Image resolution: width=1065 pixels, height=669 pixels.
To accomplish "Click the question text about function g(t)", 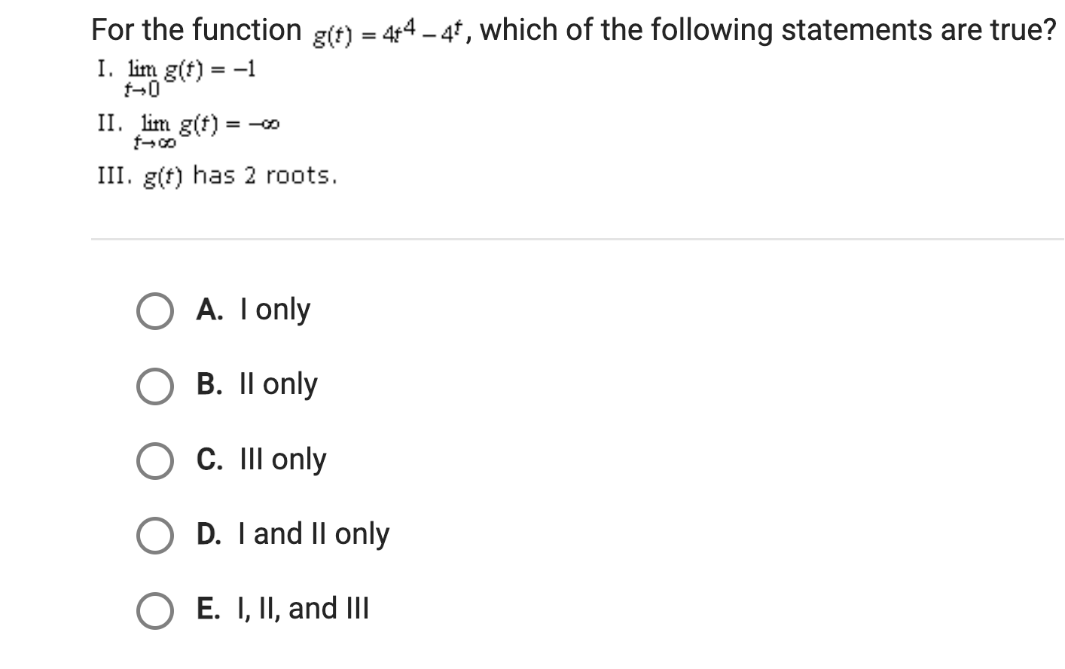I will [x=572, y=30].
